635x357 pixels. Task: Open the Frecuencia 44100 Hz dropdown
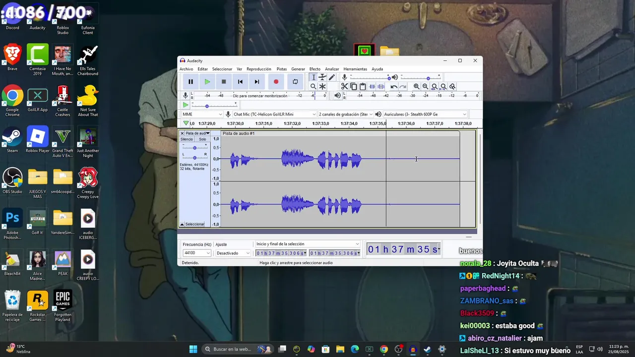point(197,253)
